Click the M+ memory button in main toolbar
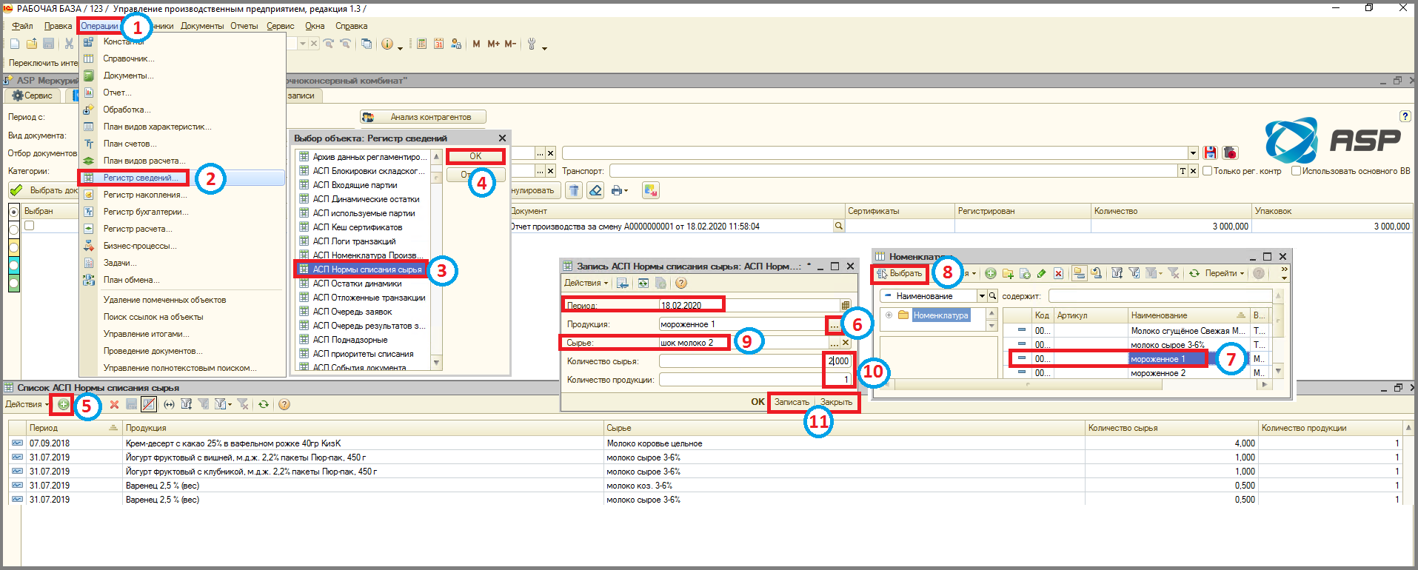Viewport: 1418px width, 570px height. click(x=493, y=44)
